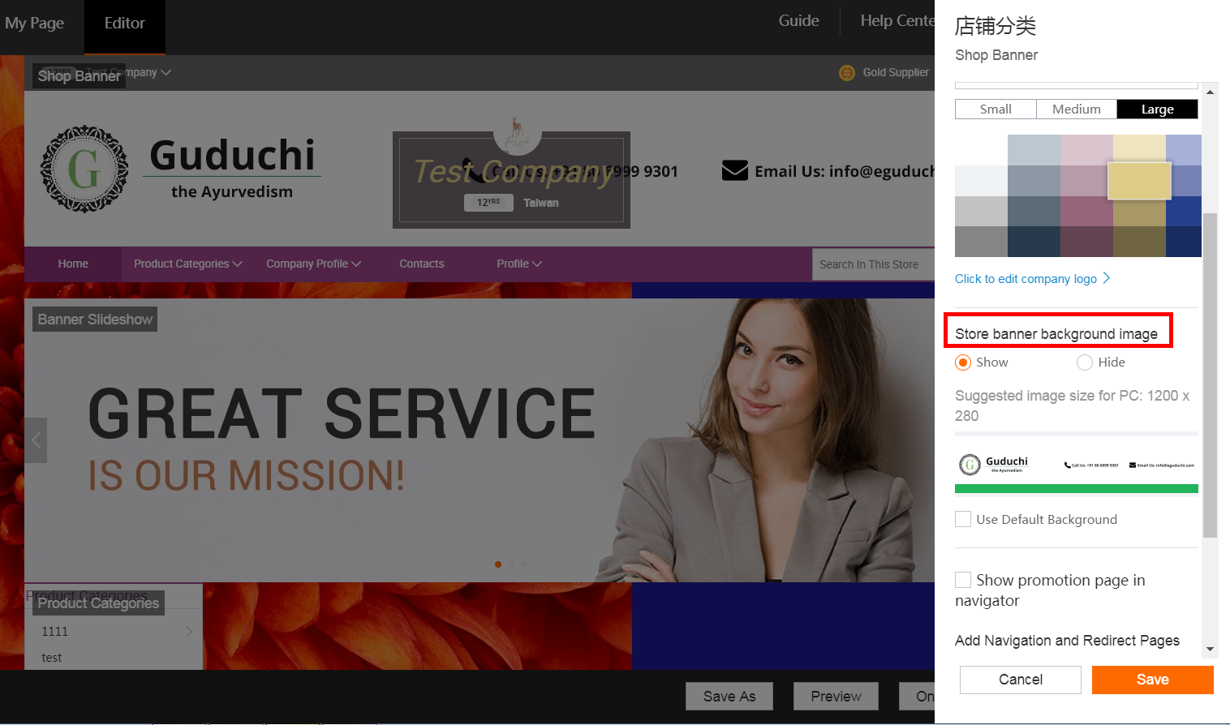Click the arrow beside category 1111
The height and width of the screenshot is (725, 1230).
[189, 631]
